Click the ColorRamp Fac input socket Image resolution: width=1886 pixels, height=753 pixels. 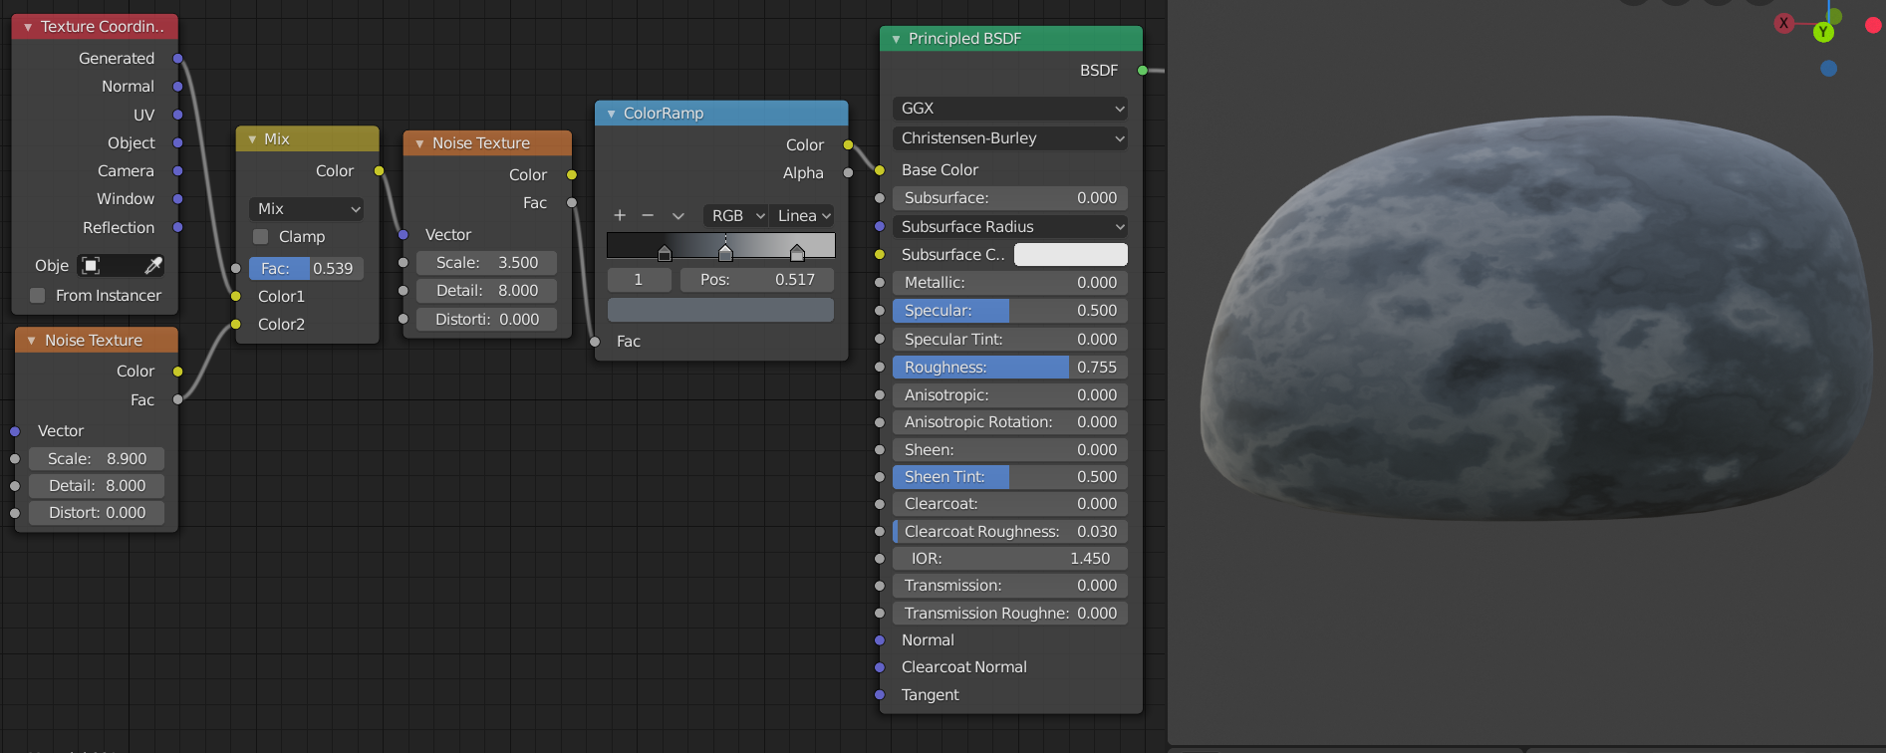click(595, 342)
